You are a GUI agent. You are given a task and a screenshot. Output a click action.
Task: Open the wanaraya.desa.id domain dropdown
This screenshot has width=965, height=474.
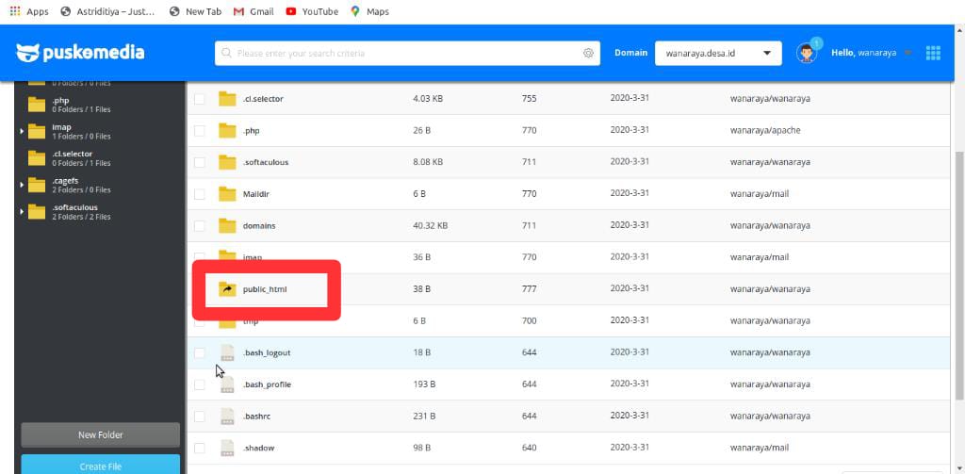pyautogui.click(x=718, y=54)
